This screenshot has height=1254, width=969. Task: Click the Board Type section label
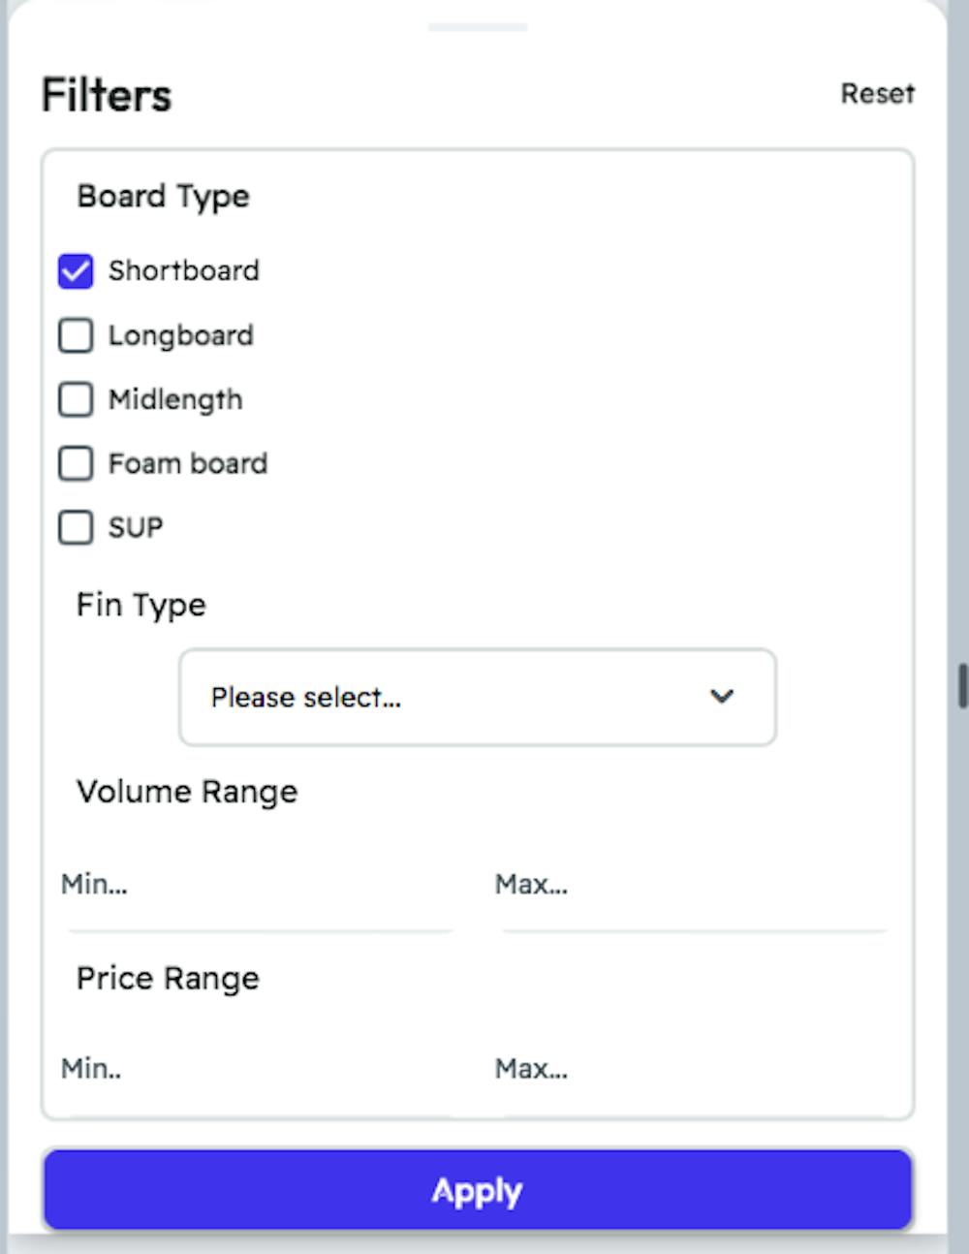coord(164,196)
